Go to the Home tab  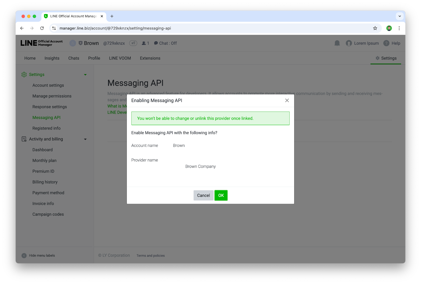click(x=30, y=58)
